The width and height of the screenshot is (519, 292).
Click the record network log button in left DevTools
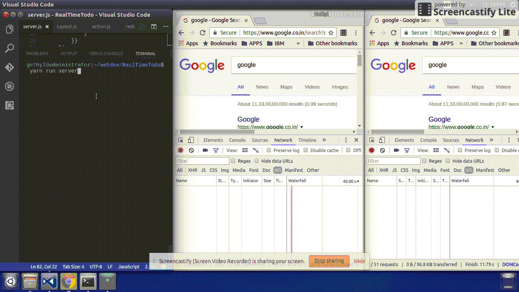pos(181,151)
